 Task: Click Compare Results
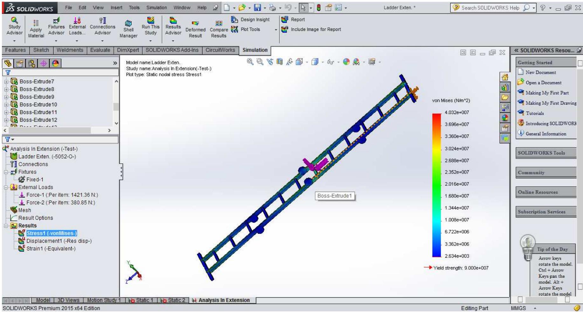[219, 29]
